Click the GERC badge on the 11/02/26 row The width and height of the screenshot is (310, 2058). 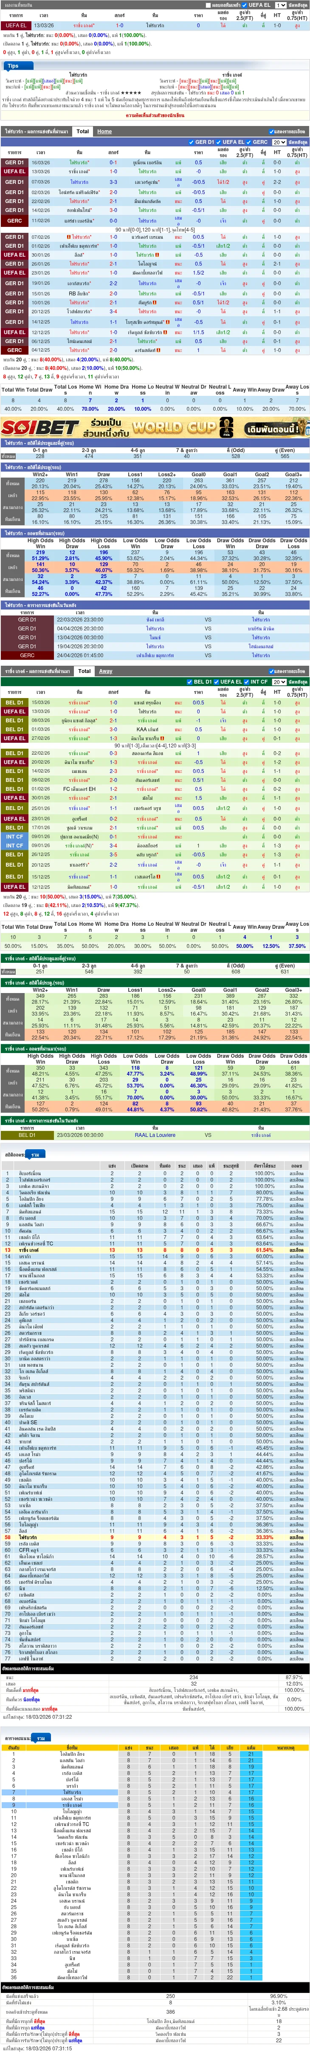[14, 220]
